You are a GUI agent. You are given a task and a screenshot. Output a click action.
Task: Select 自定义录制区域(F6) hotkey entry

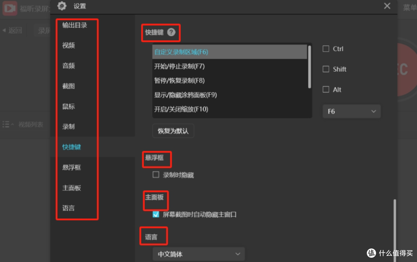229,52
